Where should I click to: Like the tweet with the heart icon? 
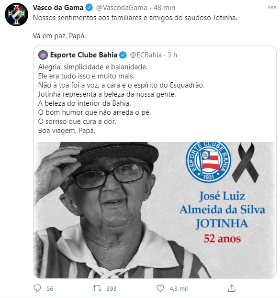[160, 288]
